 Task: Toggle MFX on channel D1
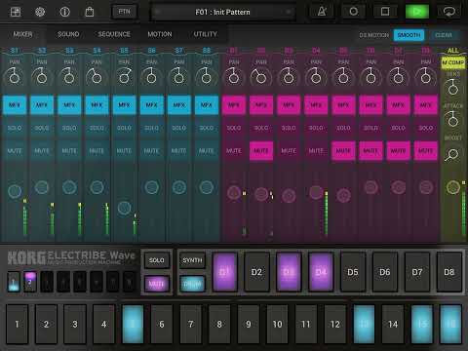tap(234, 105)
